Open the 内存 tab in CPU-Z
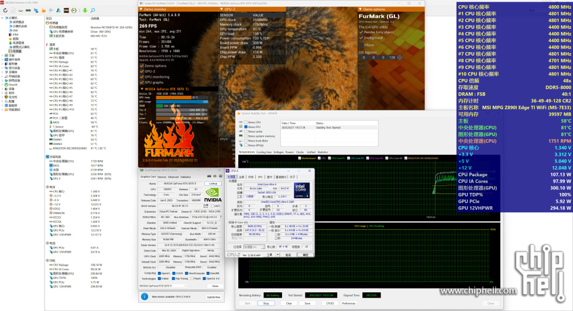573x311 pixels. click(x=251, y=177)
